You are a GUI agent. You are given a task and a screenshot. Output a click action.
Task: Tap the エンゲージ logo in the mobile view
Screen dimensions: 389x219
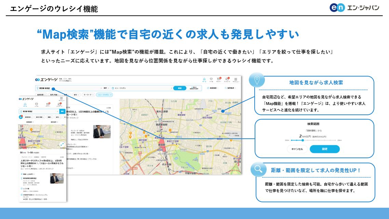tap(26, 99)
